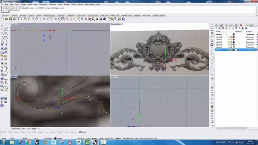Toggle Record History in status bar

pyautogui.click(x=128, y=139)
